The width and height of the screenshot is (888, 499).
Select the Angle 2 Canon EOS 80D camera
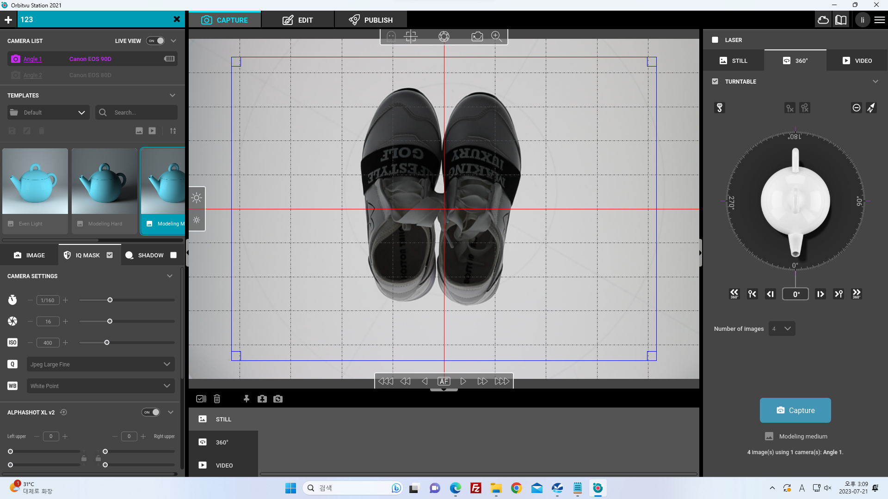point(92,75)
